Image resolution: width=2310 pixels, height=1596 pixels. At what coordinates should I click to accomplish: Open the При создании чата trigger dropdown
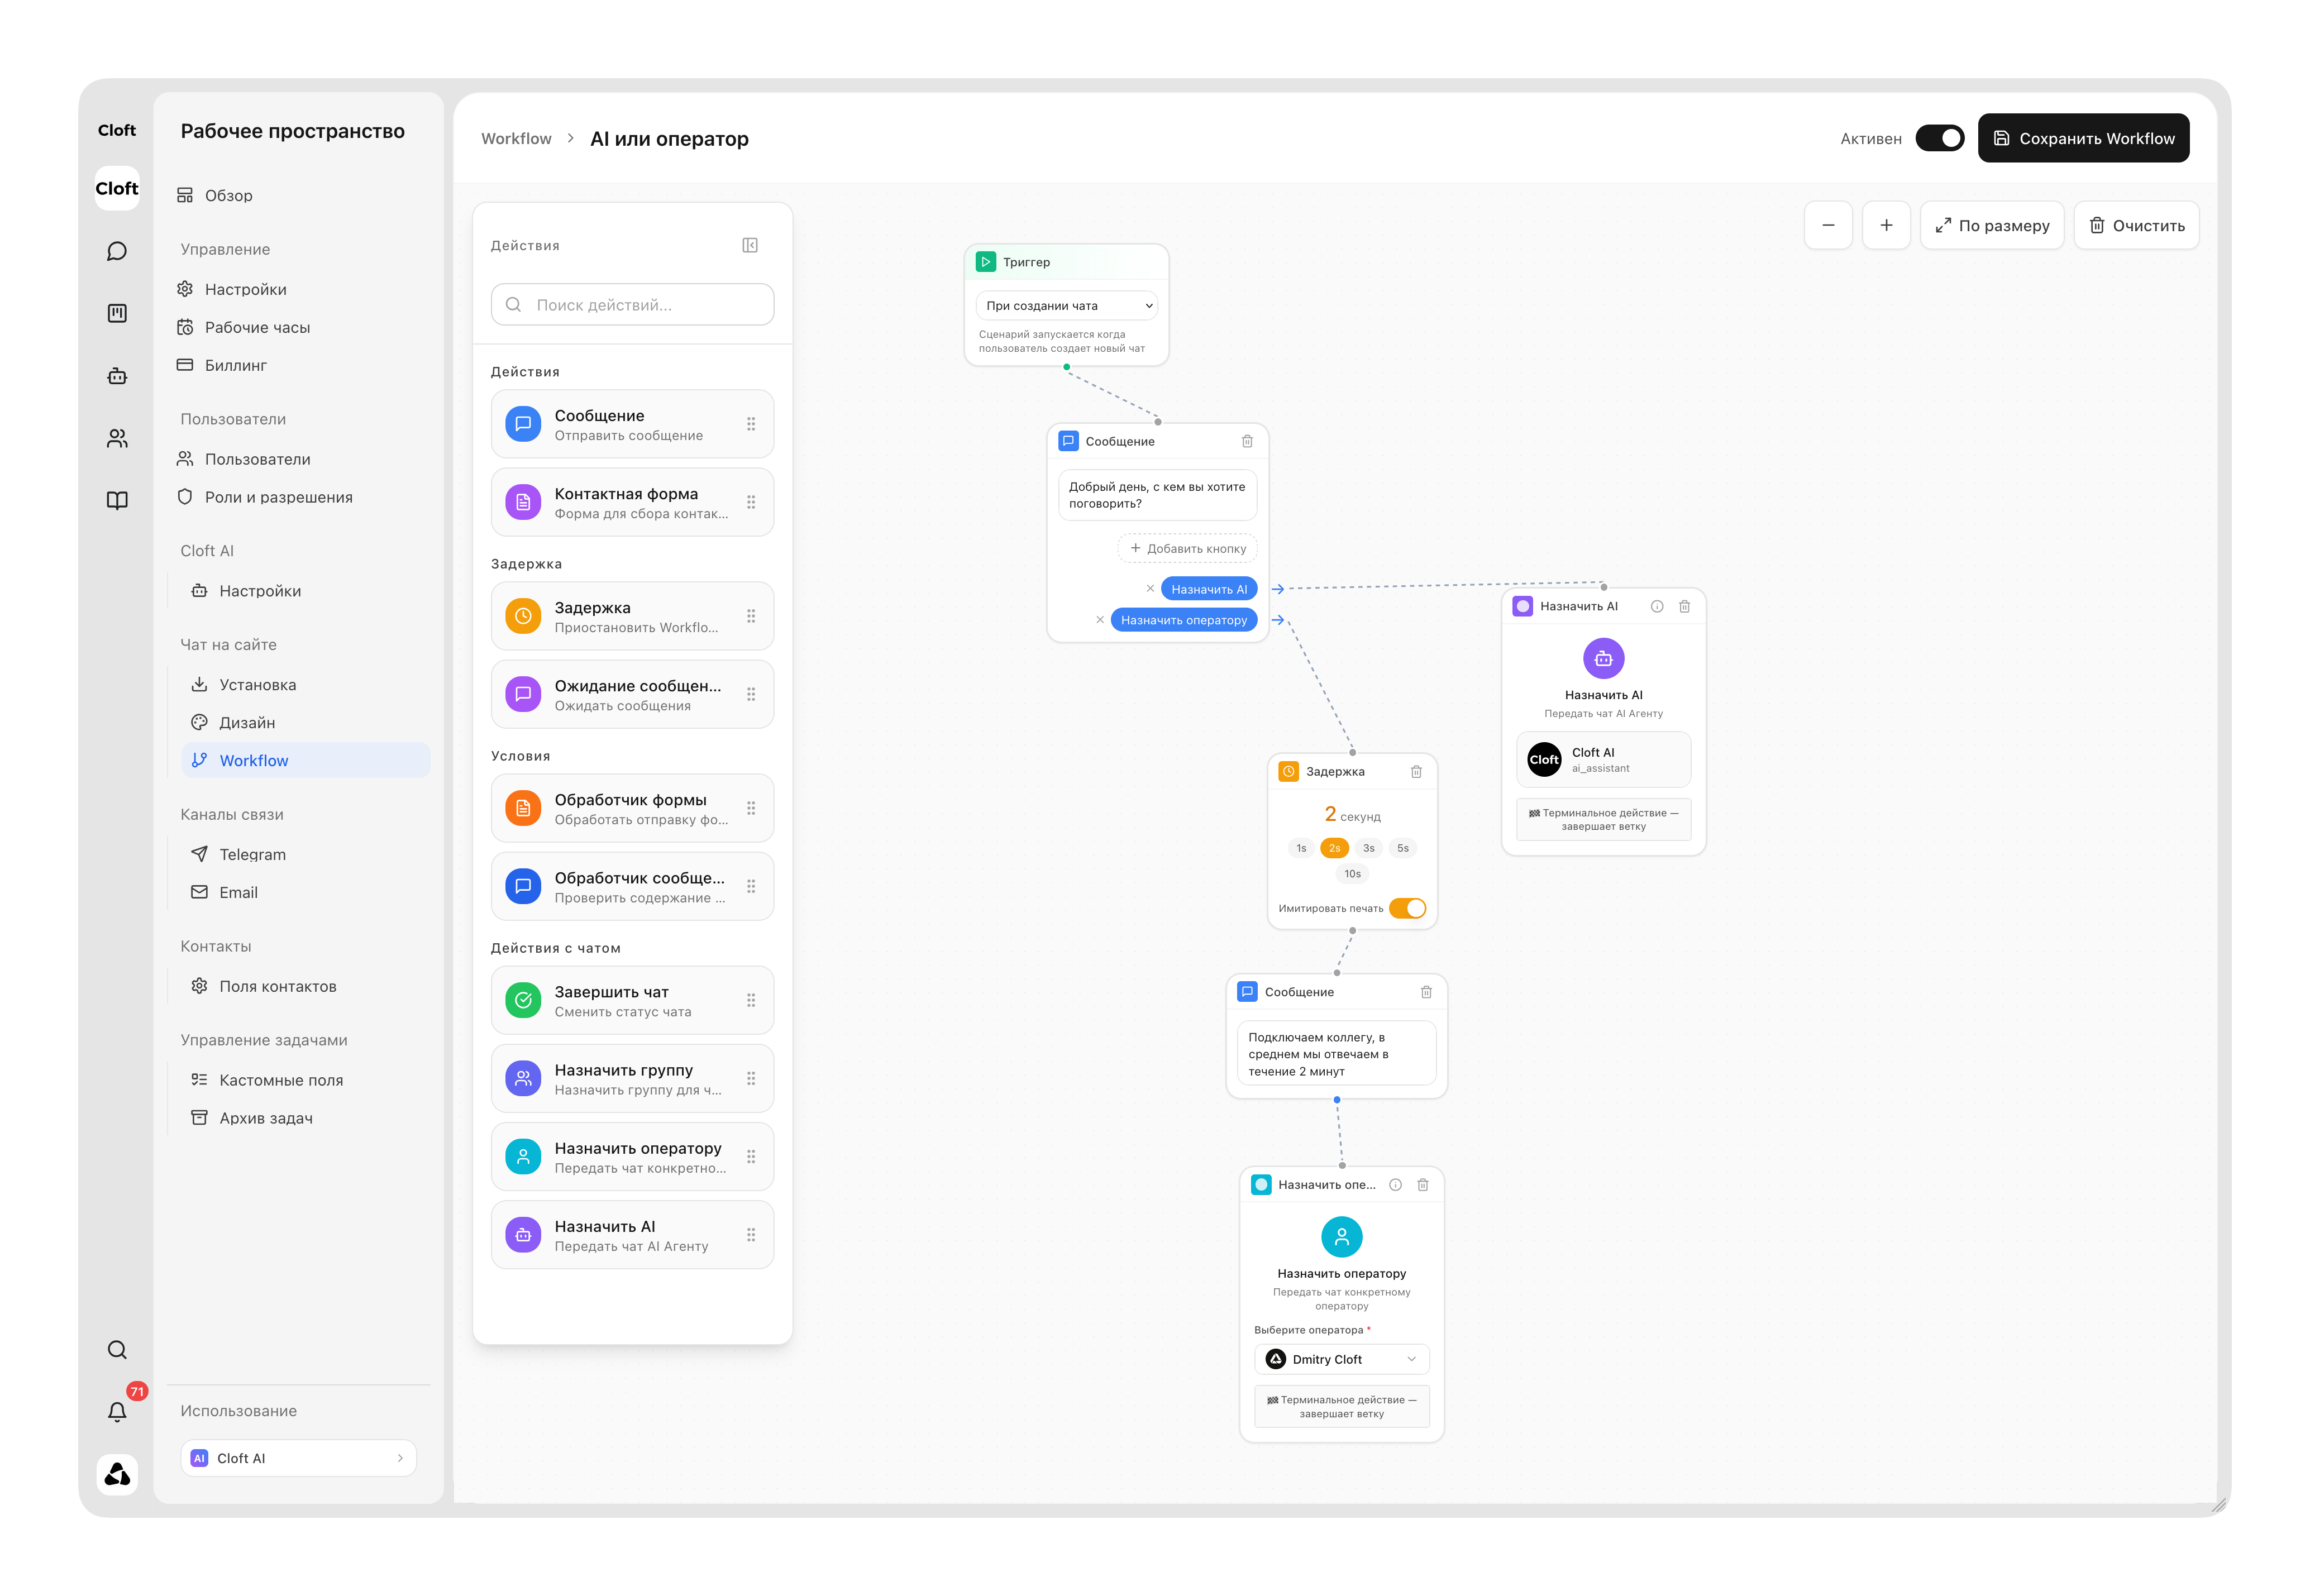pyautogui.click(x=1067, y=306)
